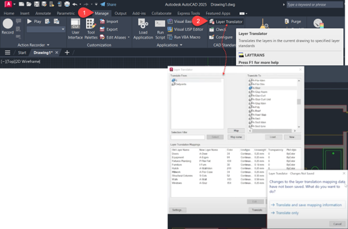Switch to the Express Tools ribbon tab
Image resolution: width=348 pixels, height=229 pixels.
(188, 13)
